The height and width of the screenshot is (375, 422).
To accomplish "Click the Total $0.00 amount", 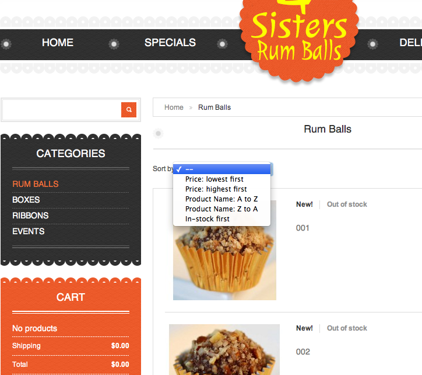I will [x=120, y=364].
